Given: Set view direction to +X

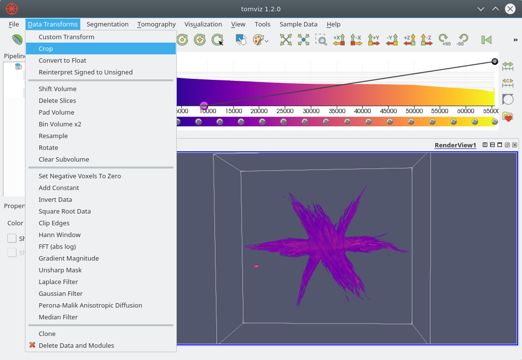Looking at the screenshot, I should tap(339, 40).
